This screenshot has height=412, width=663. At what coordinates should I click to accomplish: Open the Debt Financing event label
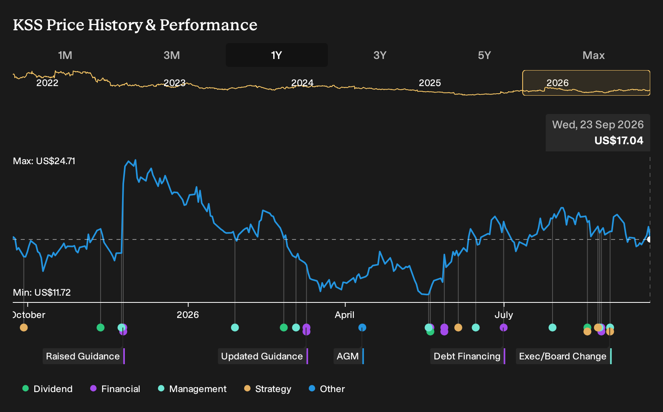point(468,356)
